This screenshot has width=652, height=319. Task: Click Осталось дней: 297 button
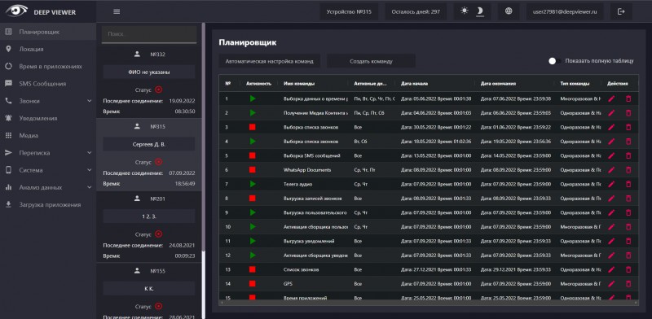[x=416, y=11]
